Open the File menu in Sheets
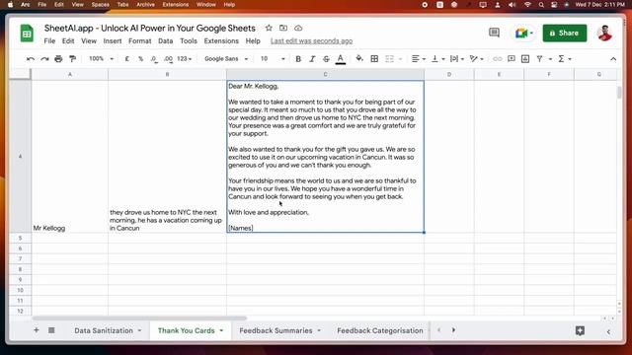The height and width of the screenshot is (355, 632). (49, 41)
